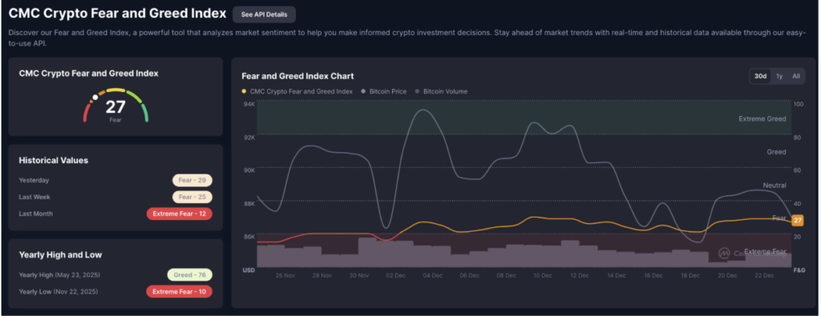Click the CoinMarketCap watermark logo on chart
Screen dimensions: 821x316
tap(725, 254)
